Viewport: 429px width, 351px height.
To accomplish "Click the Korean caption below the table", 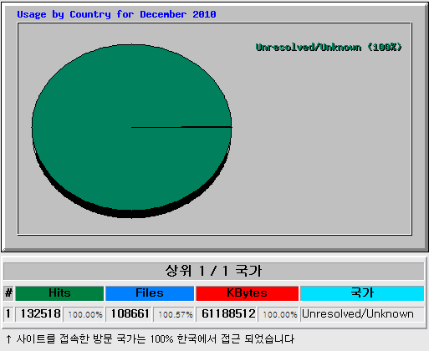I will coord(150,339).
